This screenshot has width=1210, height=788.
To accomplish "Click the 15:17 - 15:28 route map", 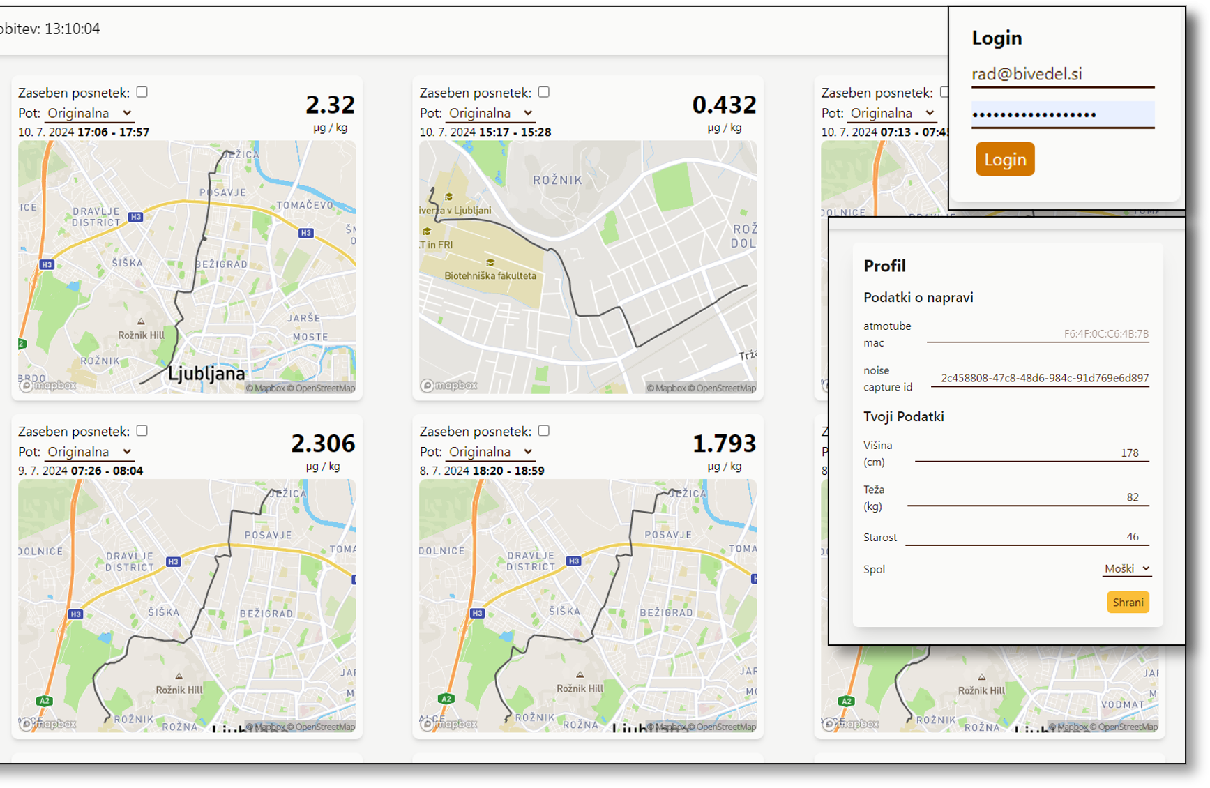I will pos(588,267).
